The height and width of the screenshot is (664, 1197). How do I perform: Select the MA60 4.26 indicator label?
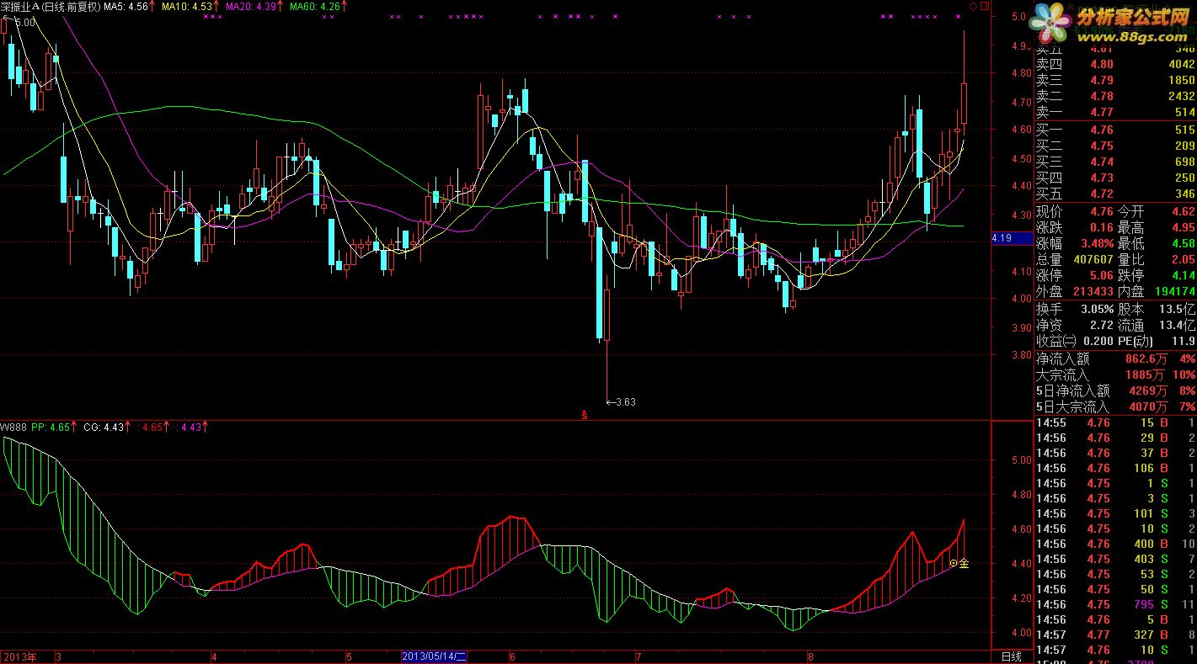317,6
